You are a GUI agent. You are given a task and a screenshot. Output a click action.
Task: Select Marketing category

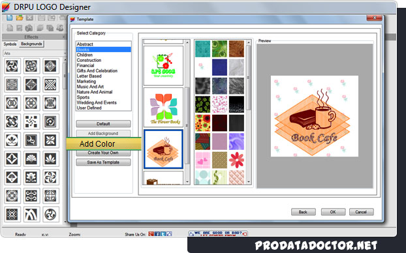tap(103, 82)
